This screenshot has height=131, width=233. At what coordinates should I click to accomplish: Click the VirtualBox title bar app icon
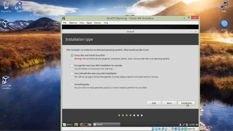pyautogui.click(x=64, y=18)
